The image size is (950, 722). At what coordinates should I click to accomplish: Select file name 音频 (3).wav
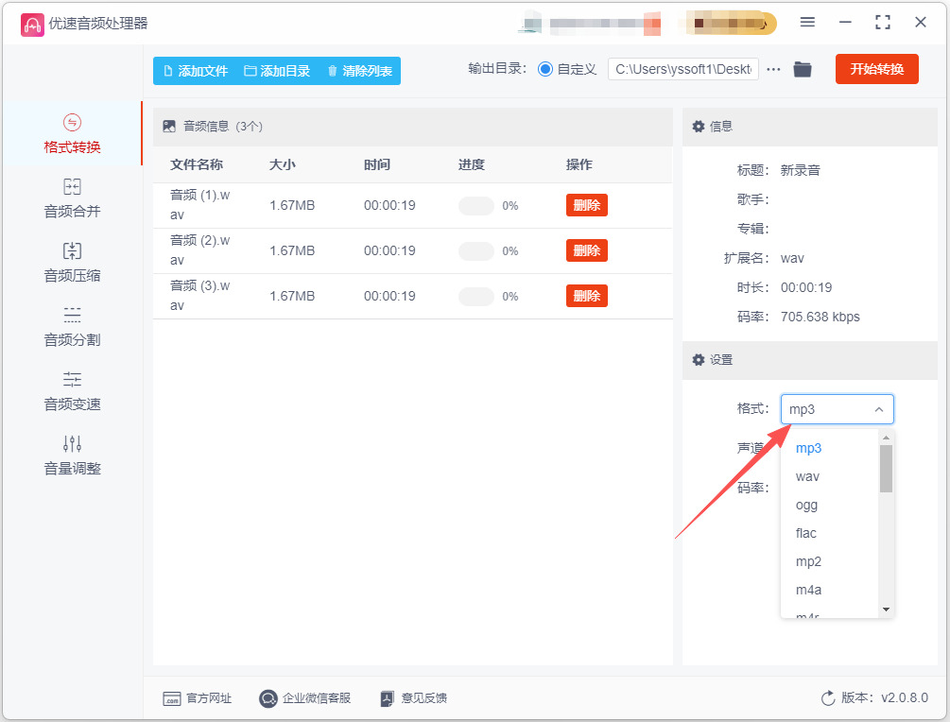(200, 296)
